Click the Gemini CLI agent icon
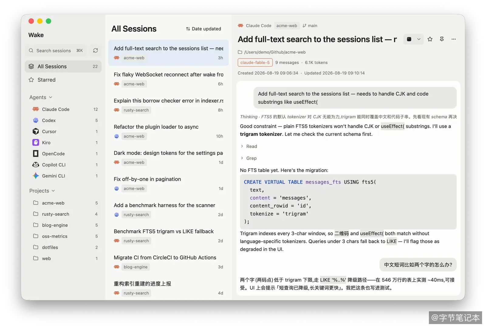Screen dimensions: 486x328 pyautogui.click(x=36, y=176)
